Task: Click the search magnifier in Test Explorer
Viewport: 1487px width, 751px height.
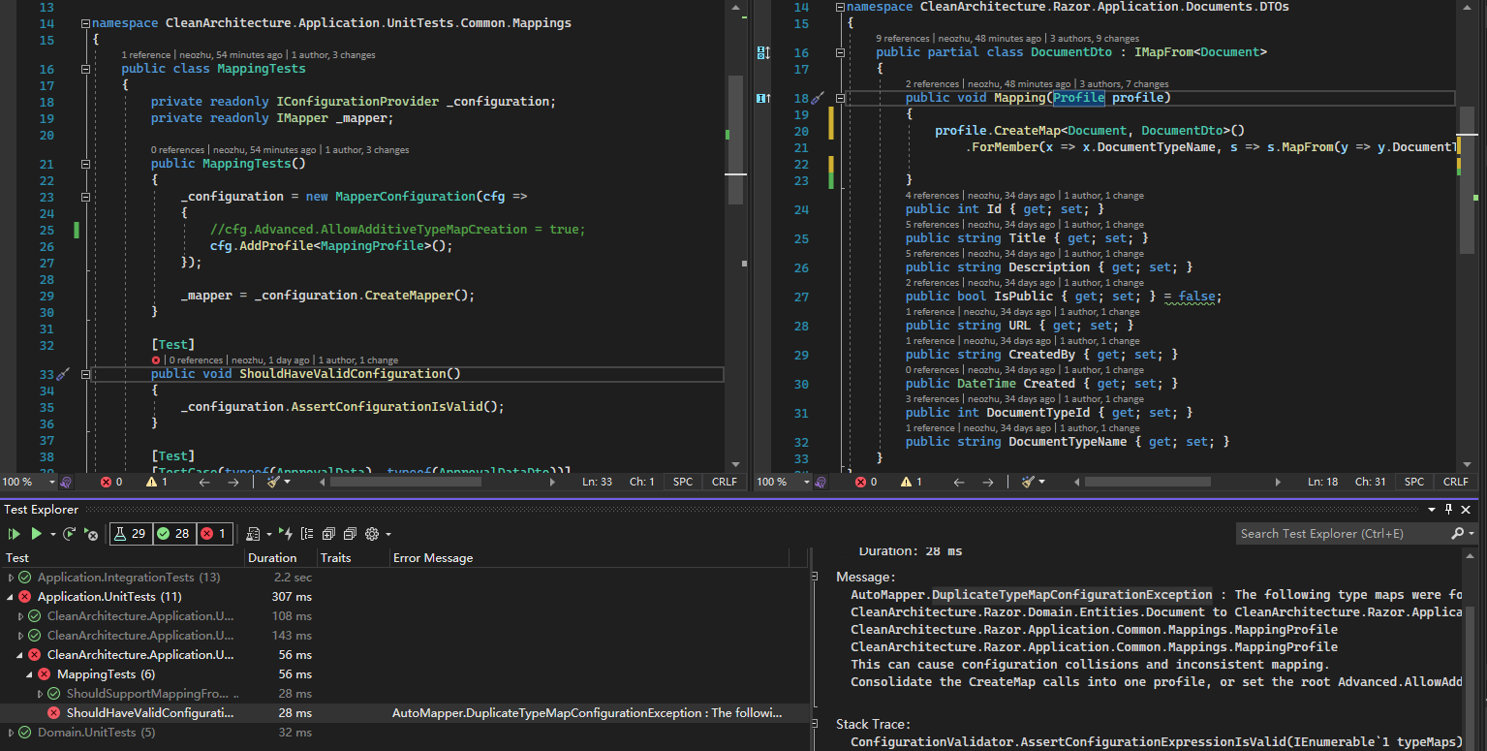Action: [1457, 534]
